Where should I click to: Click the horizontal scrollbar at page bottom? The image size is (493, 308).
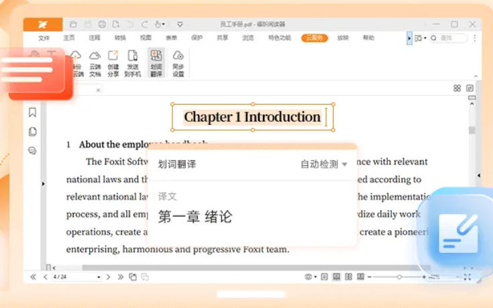tap(256, 268)
